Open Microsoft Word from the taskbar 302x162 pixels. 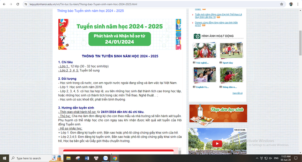pos(87,158)
